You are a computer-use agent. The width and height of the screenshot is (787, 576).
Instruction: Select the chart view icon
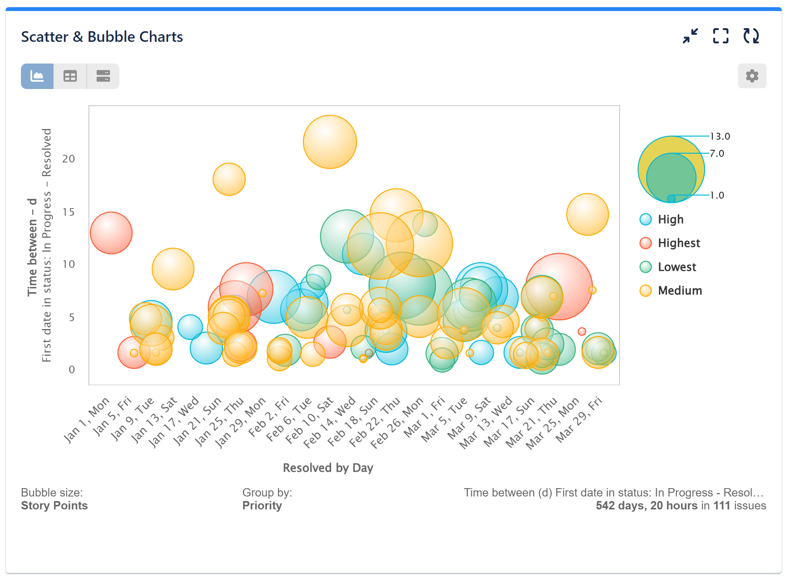[x=37, y=76]
